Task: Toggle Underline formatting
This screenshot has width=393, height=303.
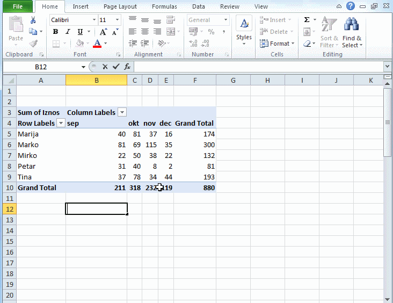Action: click(x=80, y=32)
